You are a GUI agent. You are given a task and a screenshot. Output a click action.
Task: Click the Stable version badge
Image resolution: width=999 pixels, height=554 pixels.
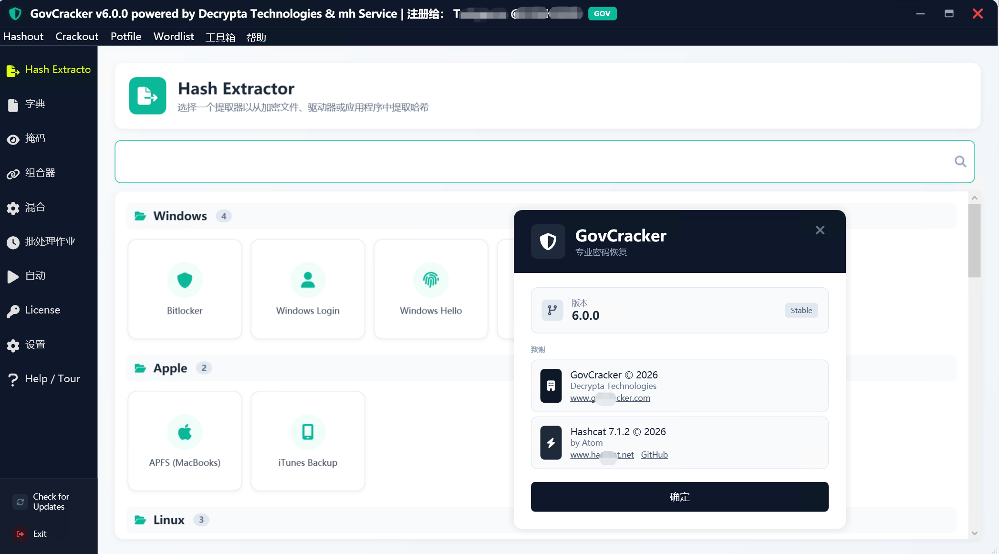[801, 310]
